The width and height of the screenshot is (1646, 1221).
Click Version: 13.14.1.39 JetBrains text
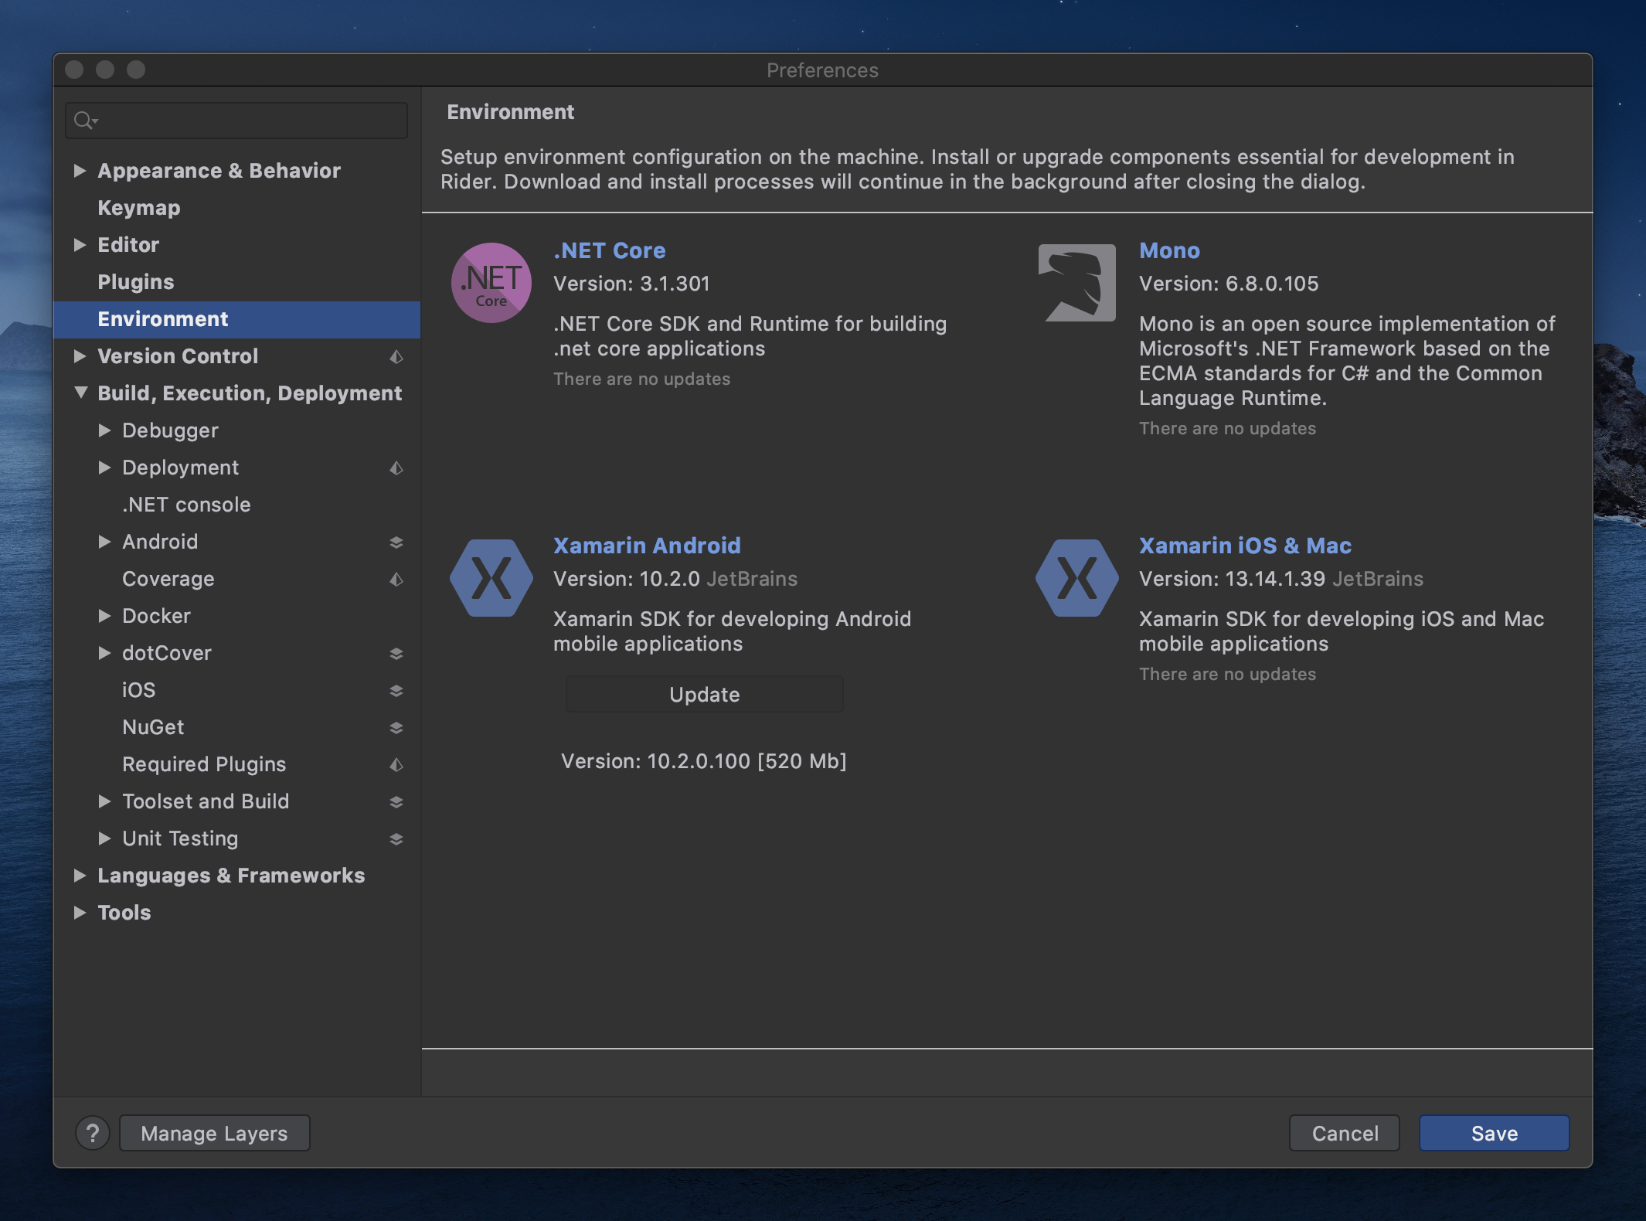pos(1281,579)
